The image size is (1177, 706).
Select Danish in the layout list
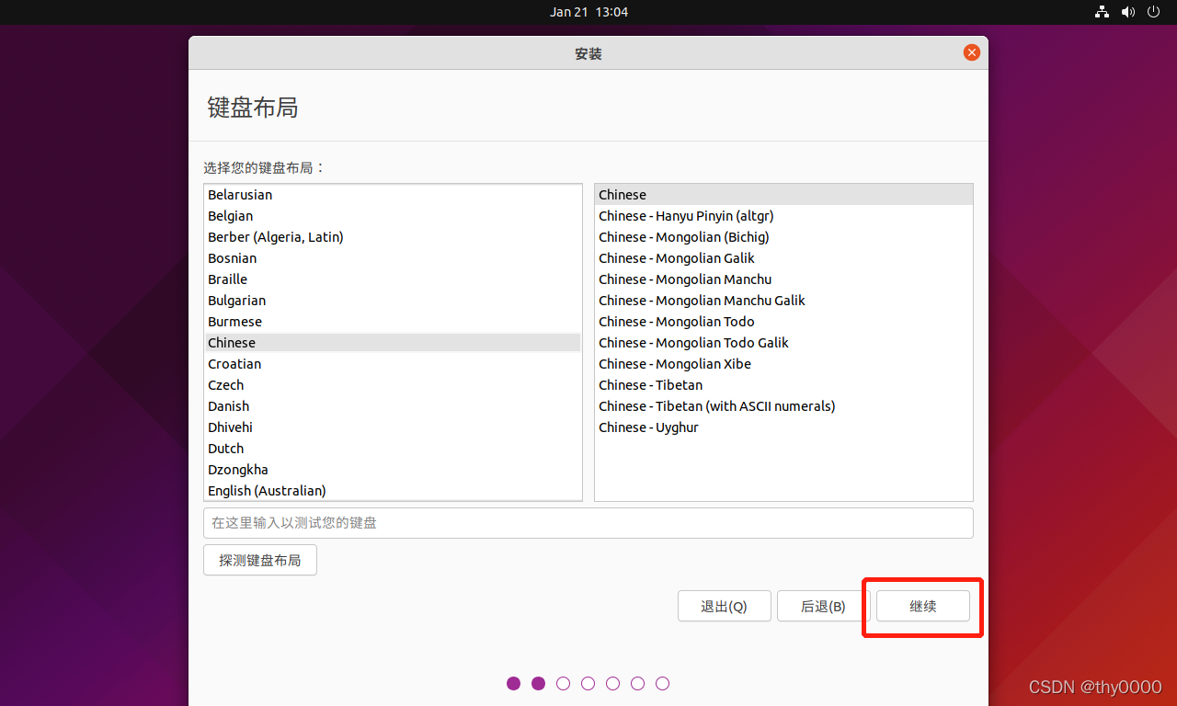click(394, 406)
